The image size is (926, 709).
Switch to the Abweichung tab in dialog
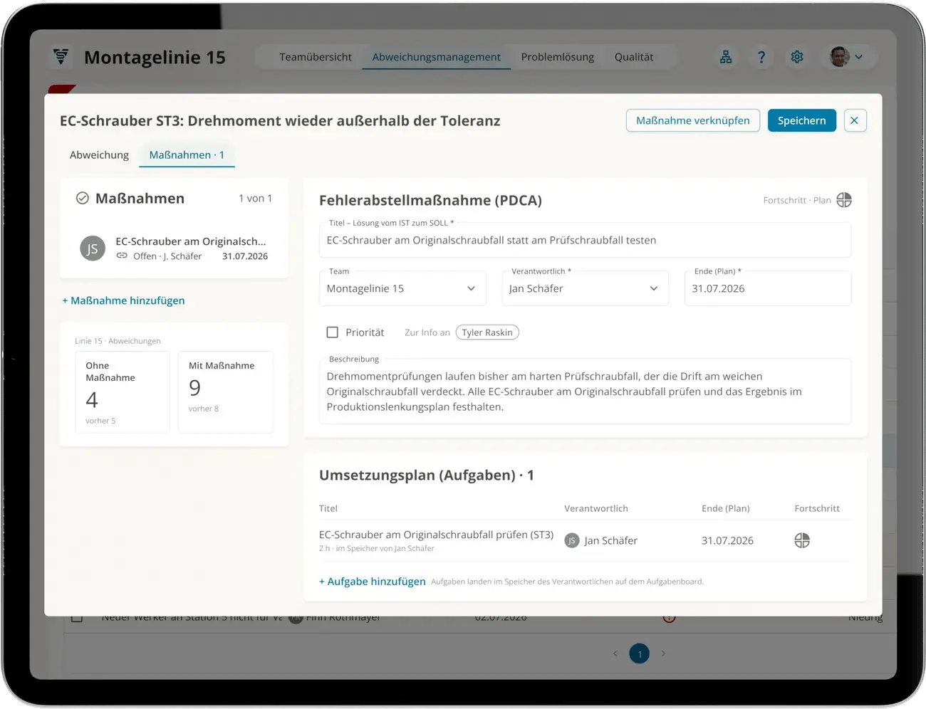pyautogui.click(x=99, y=154)
